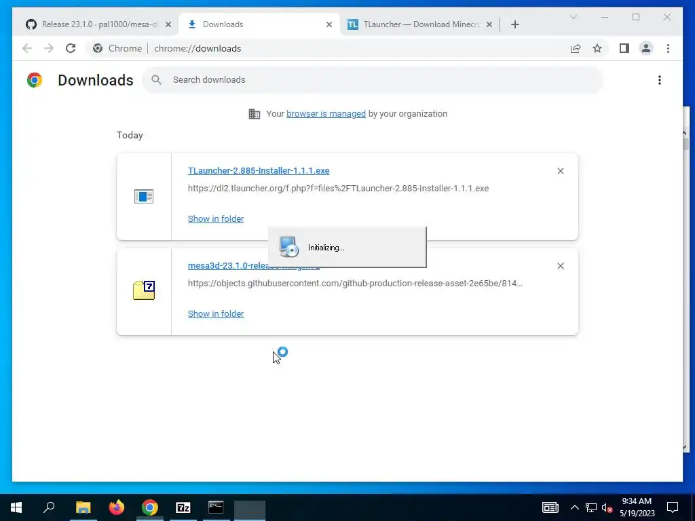The image size is (695, 521).
Task: Click the Search downloads field
Action: (x=373, y=80)
